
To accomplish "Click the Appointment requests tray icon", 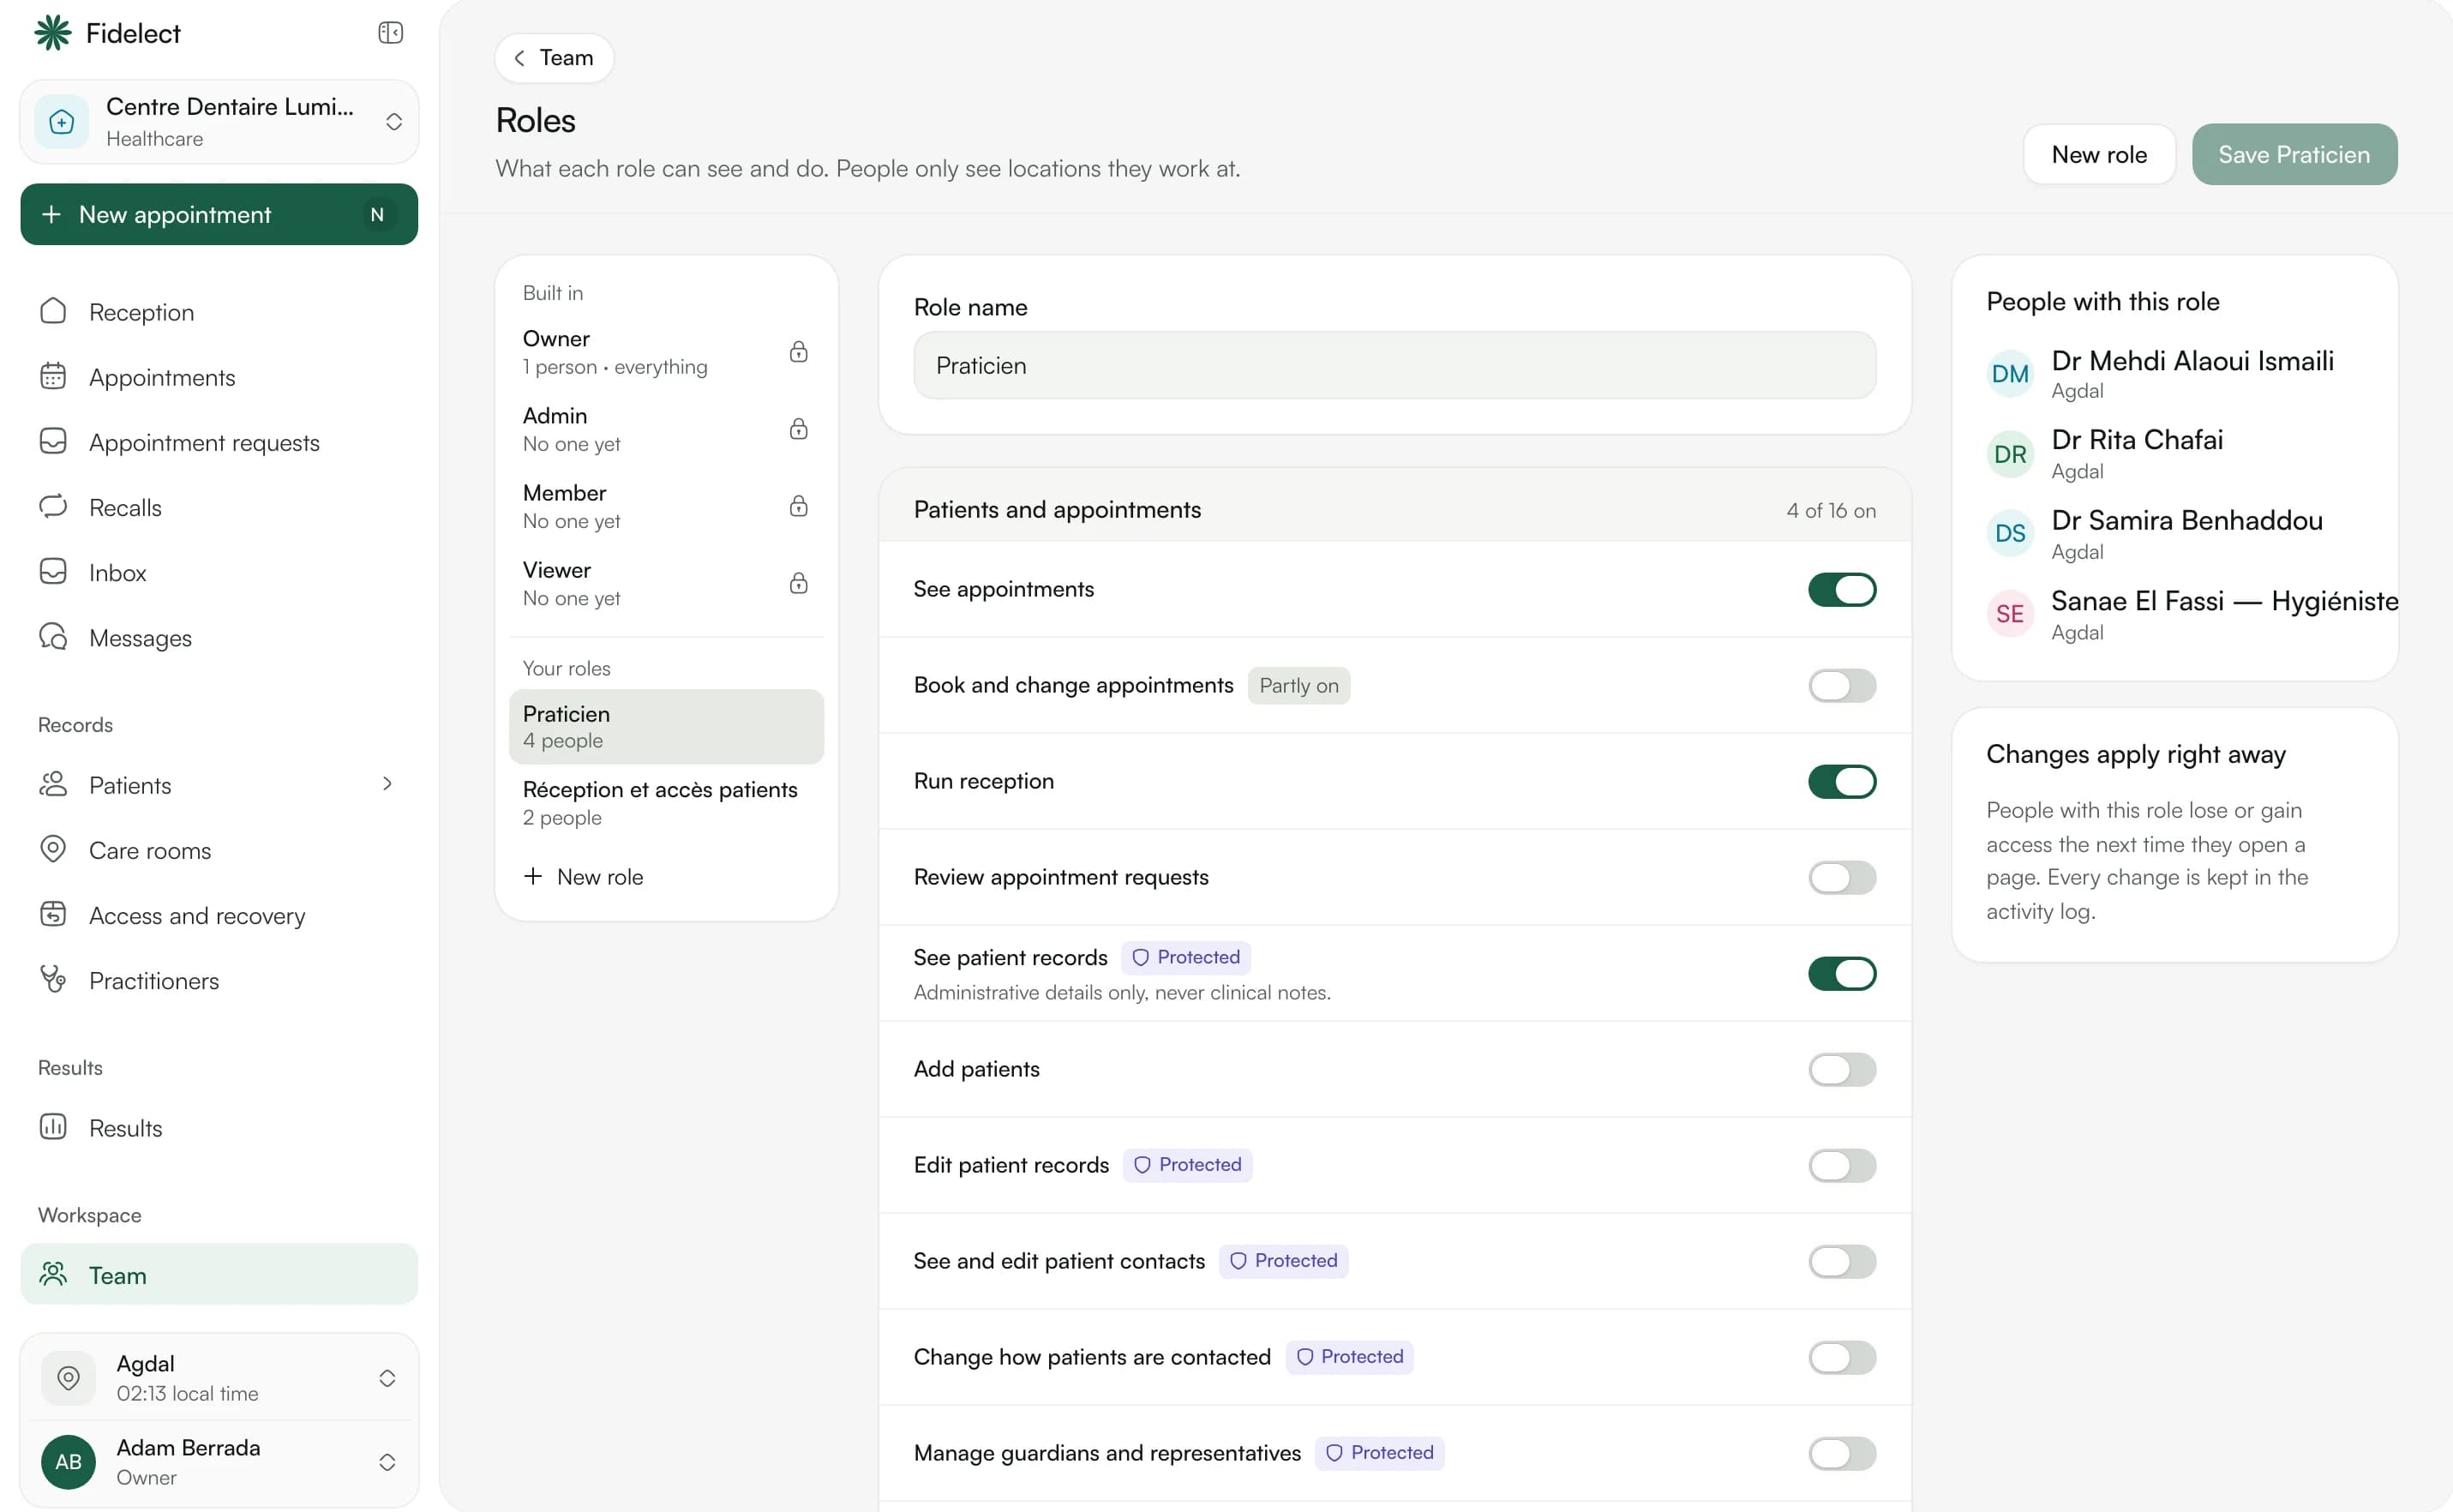I will pyautogui.click(x=53, y=441).
